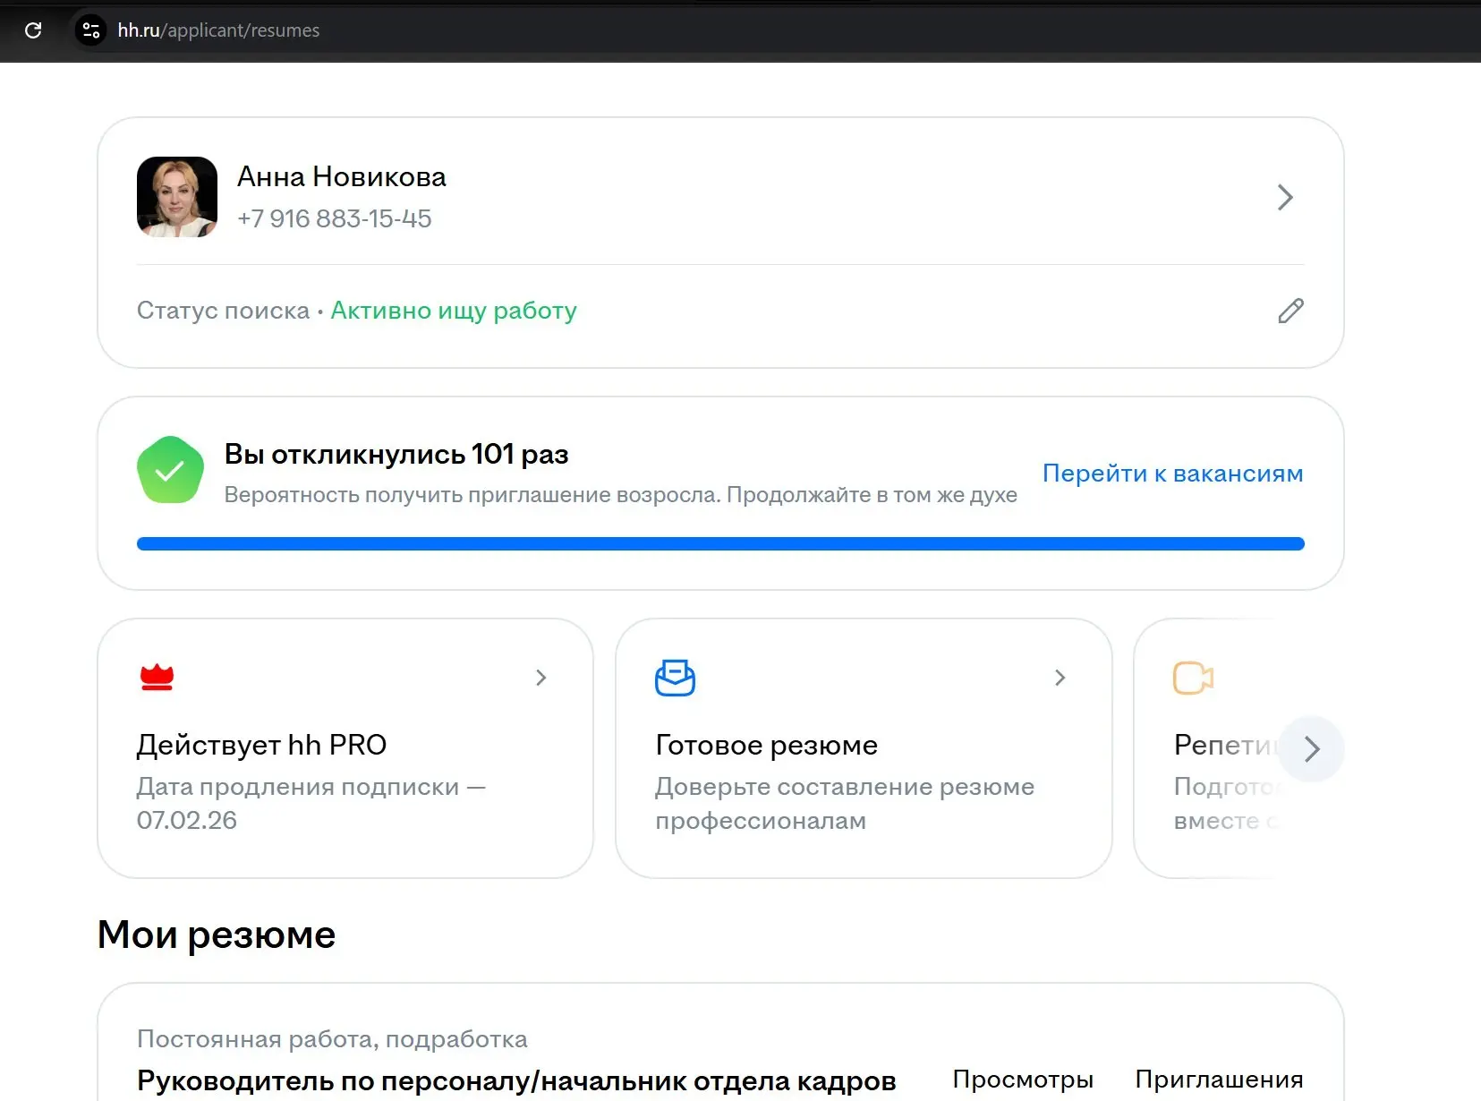Image resolution: width=1481 pixels, height=1101 pixels.
Task: Expand the Готовое резюме card chevron
Action: click(1060, 678)
